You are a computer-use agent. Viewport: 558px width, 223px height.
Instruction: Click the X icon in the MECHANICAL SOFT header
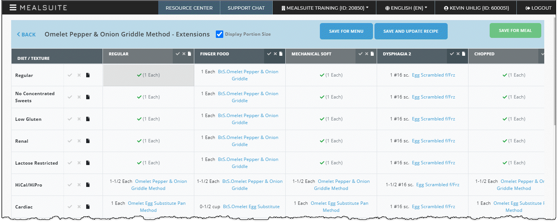tap(367, 54)
